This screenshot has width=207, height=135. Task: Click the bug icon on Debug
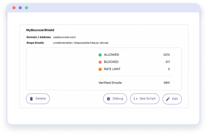[108, 99]
